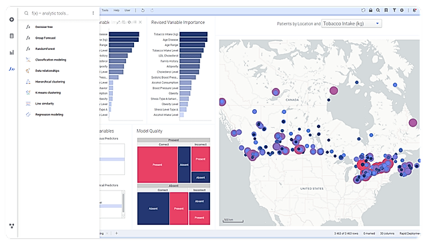
Task: Click the lock icon in top toolbar
Action: [371, 11]
